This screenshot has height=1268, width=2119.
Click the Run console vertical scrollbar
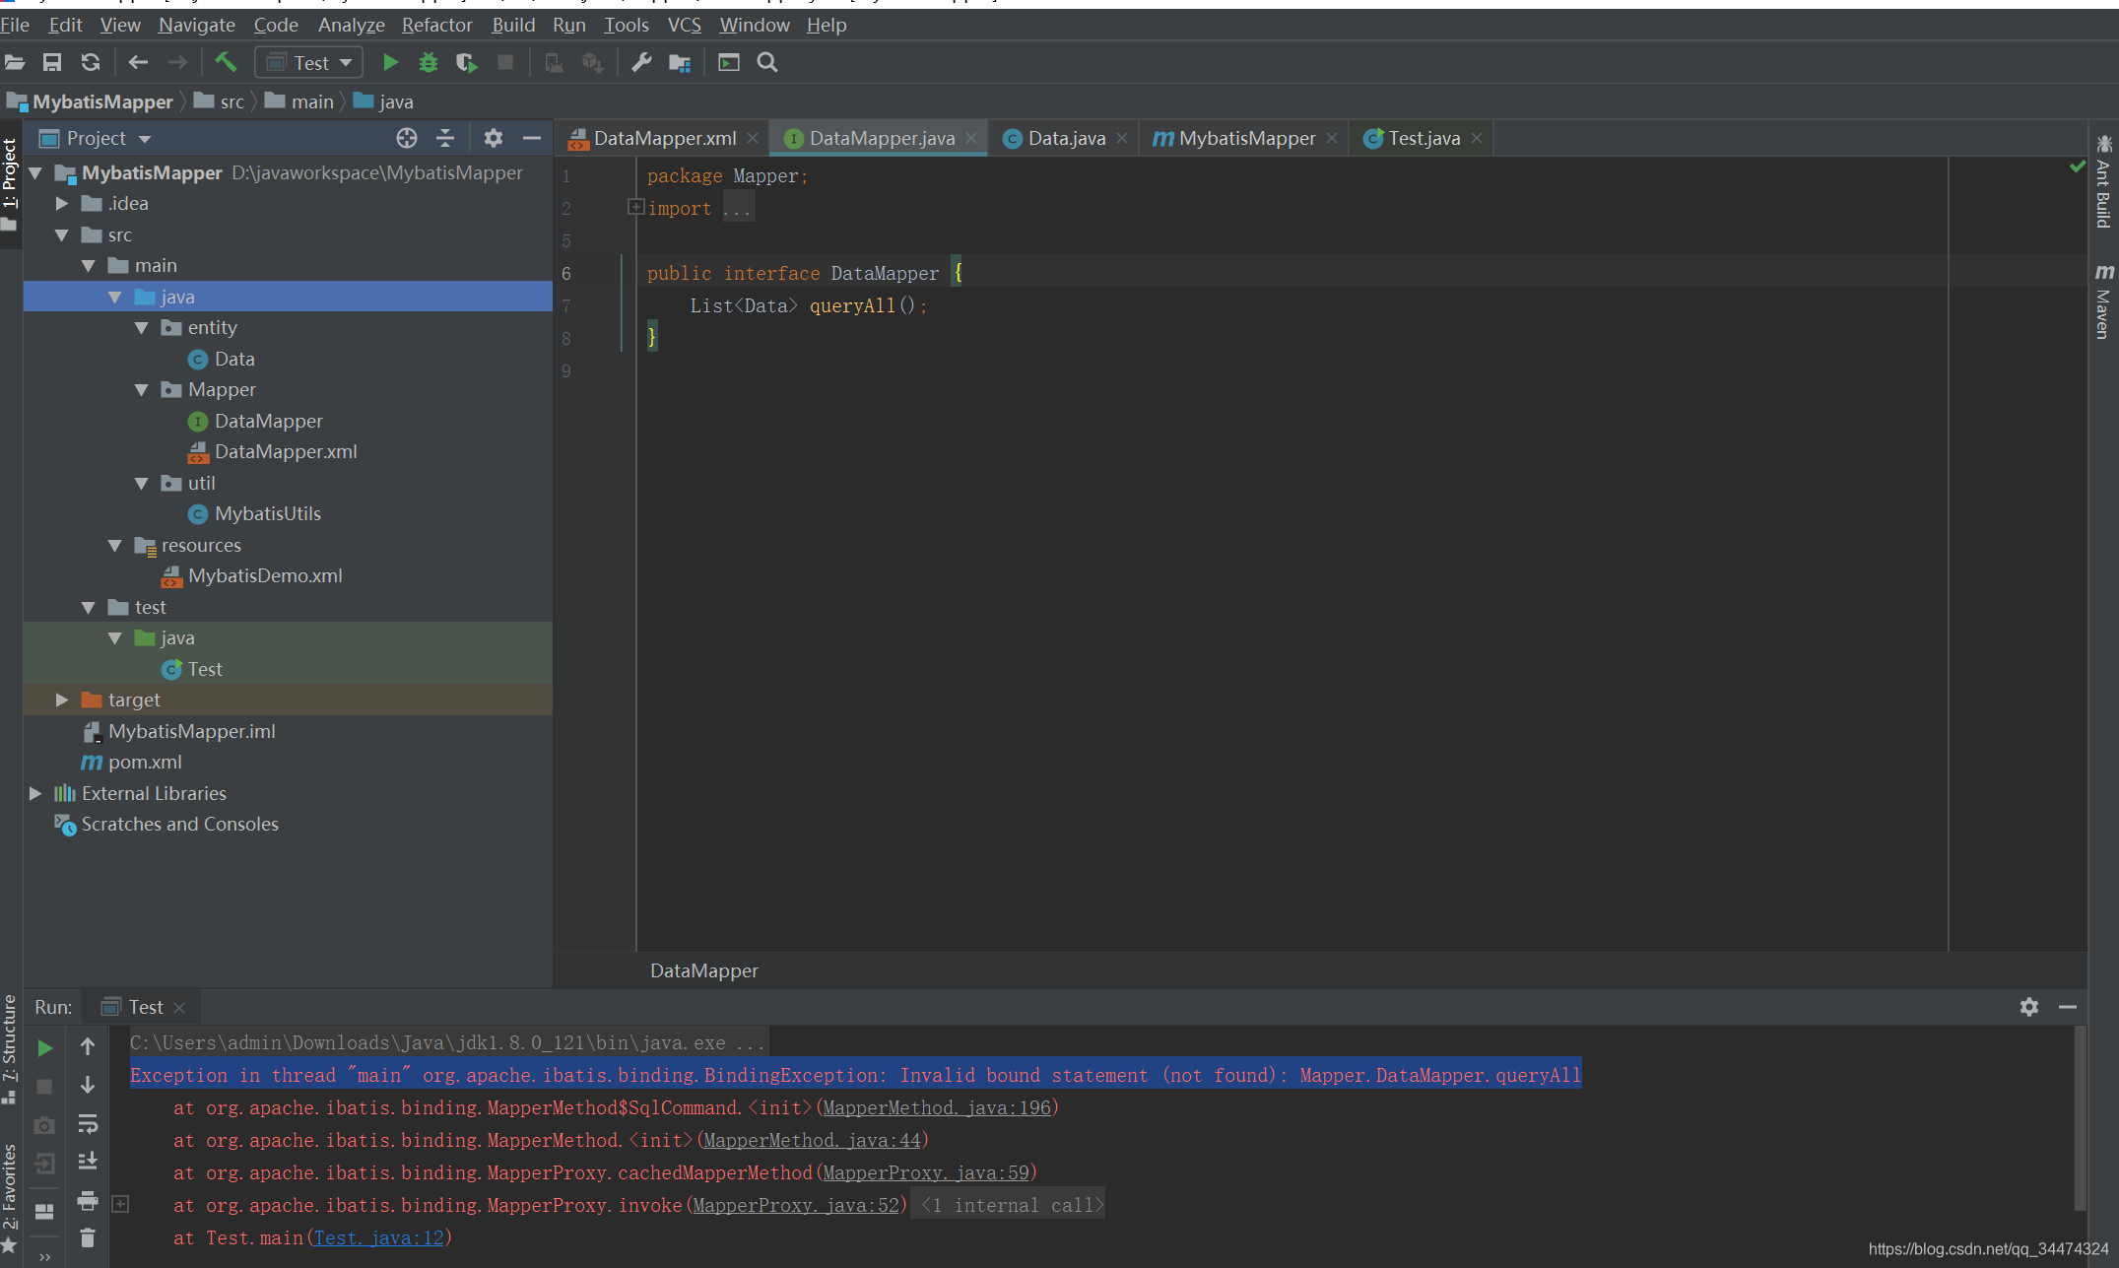2080,1118
